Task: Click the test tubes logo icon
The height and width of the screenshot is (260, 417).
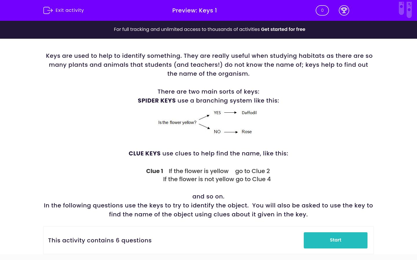Action: click(405, 9)
